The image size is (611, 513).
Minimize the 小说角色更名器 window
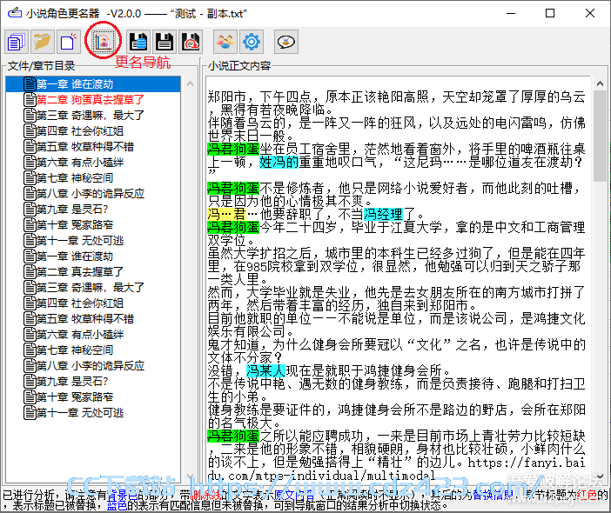click(x=511, y=14)
